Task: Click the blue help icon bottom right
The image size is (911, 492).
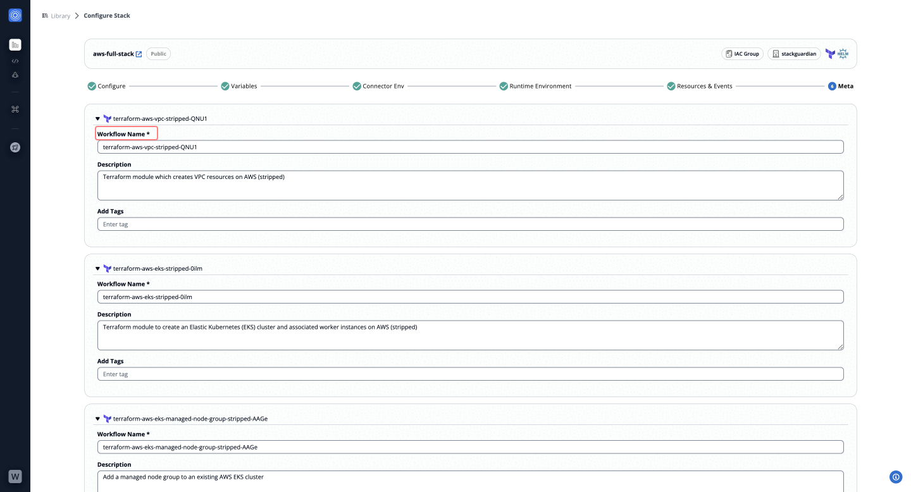Action: [895, 477]
